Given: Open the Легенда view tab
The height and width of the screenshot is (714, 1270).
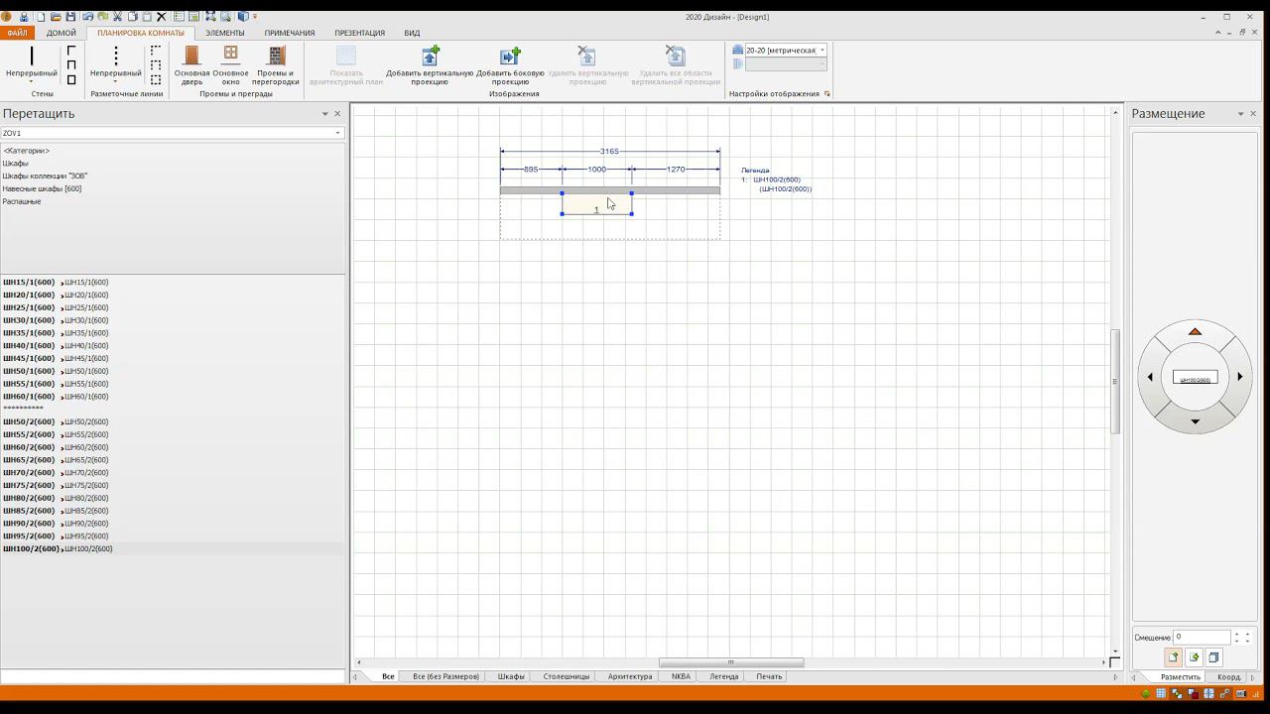Looking at the screenshot, I should click(723, 676).
